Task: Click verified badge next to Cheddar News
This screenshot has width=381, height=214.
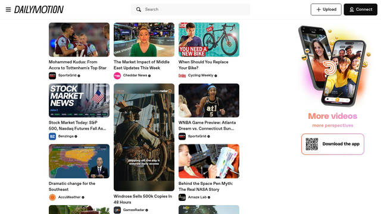Action: (x=149, y=75)
